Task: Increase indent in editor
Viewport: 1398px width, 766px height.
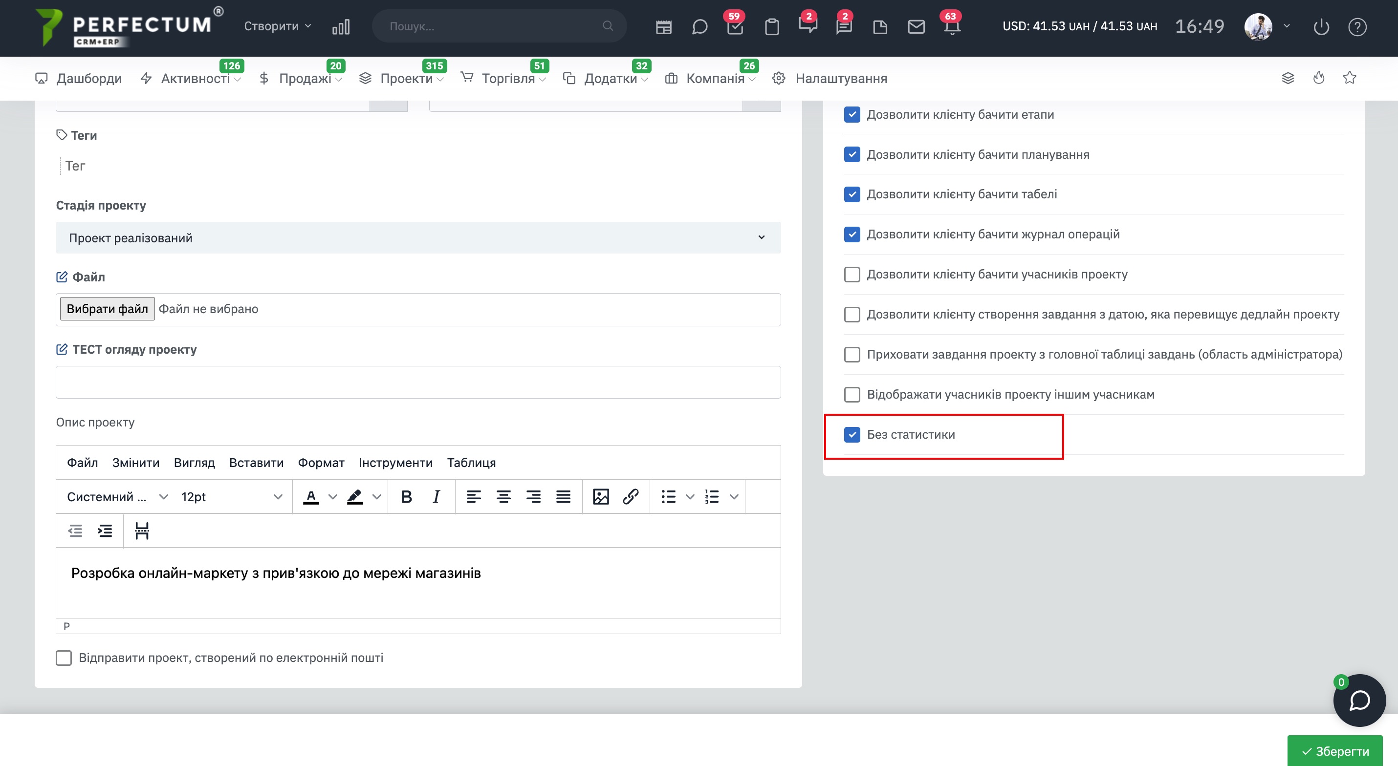Action: click(x=105, y=531)
